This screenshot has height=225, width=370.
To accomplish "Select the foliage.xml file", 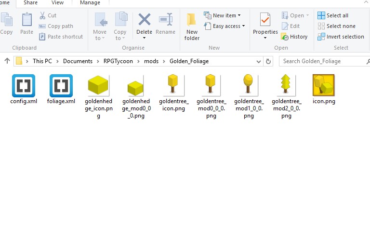I will (x=61, y=85).
